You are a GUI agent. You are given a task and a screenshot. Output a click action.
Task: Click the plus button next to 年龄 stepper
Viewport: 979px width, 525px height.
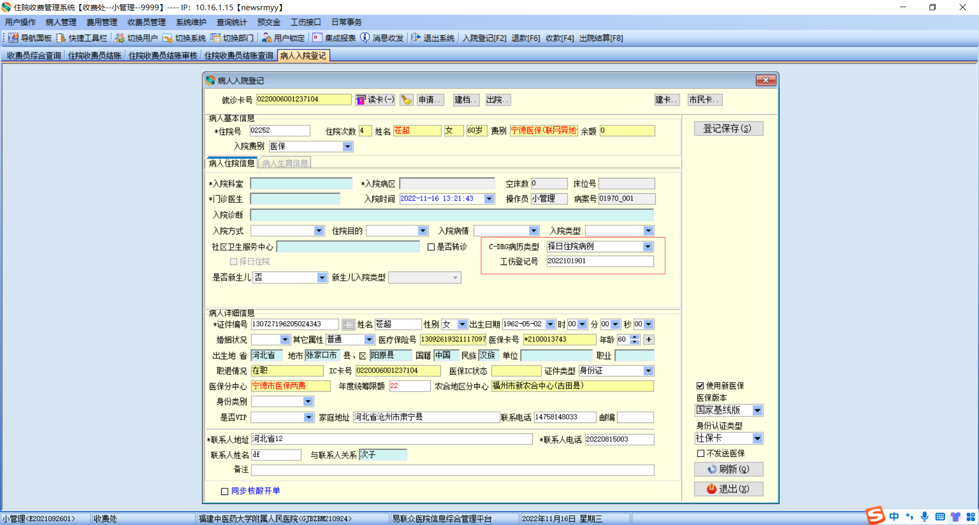(x=649, y=339)
